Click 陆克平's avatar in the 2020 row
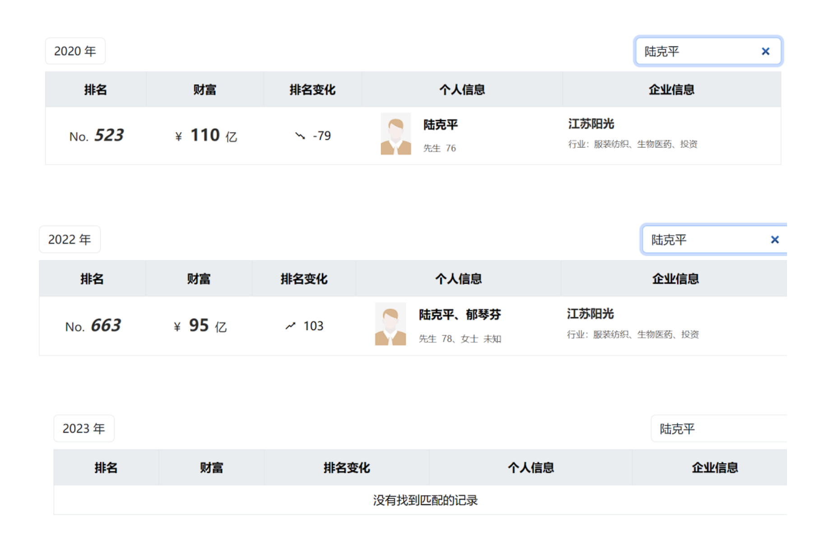The height and width of the screenshot is (539, 838). [396, 134]
